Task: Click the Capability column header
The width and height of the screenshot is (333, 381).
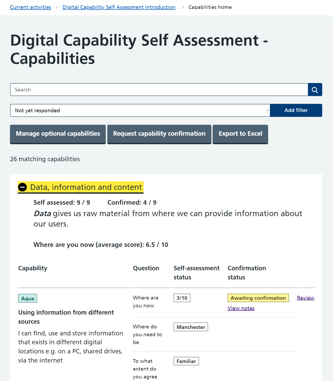Action: (33, 268)
